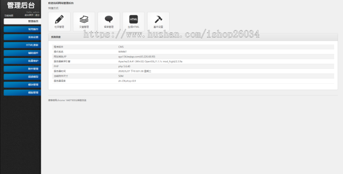This screenshot has width=343, height=174.
Task: Open the 模块管理 sidebar menu
Action: coord(22,85)
